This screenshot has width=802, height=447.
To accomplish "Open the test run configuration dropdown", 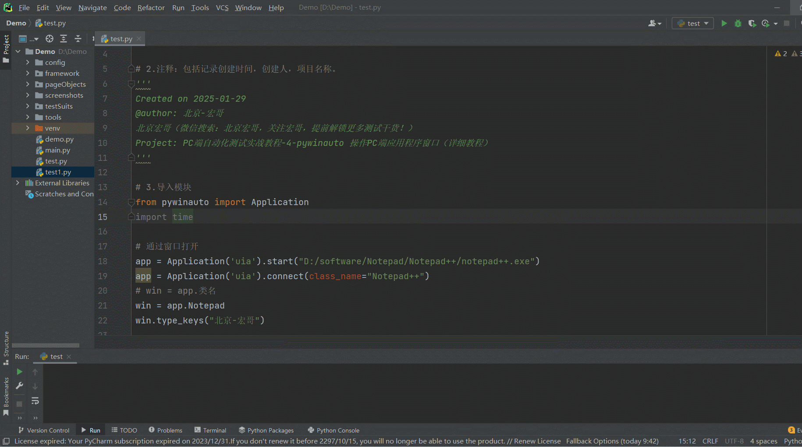I will pos(693,23).
